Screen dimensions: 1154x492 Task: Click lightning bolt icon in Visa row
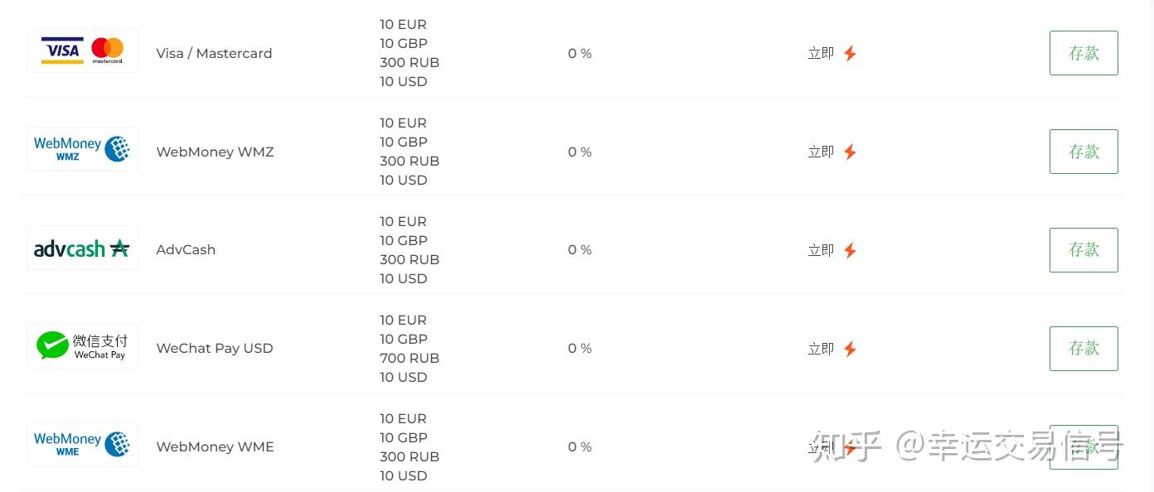click(x=850, y=54)
